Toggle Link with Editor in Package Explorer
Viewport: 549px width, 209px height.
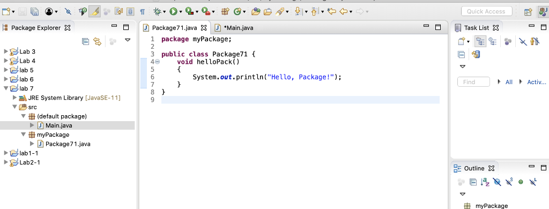[x=98, y=42]
